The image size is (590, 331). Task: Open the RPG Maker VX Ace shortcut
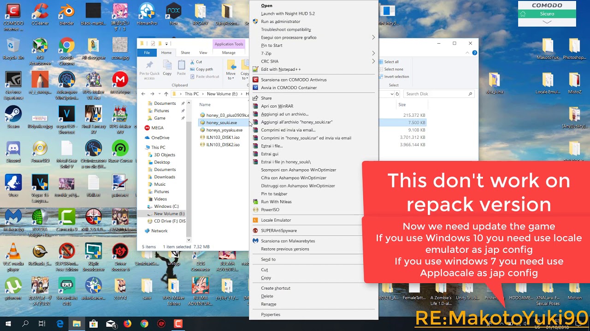93,86
